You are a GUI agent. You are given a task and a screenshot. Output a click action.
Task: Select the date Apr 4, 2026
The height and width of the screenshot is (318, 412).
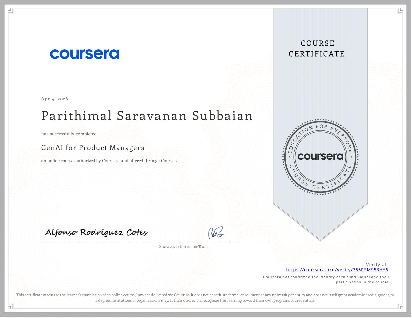click(55, 99)
